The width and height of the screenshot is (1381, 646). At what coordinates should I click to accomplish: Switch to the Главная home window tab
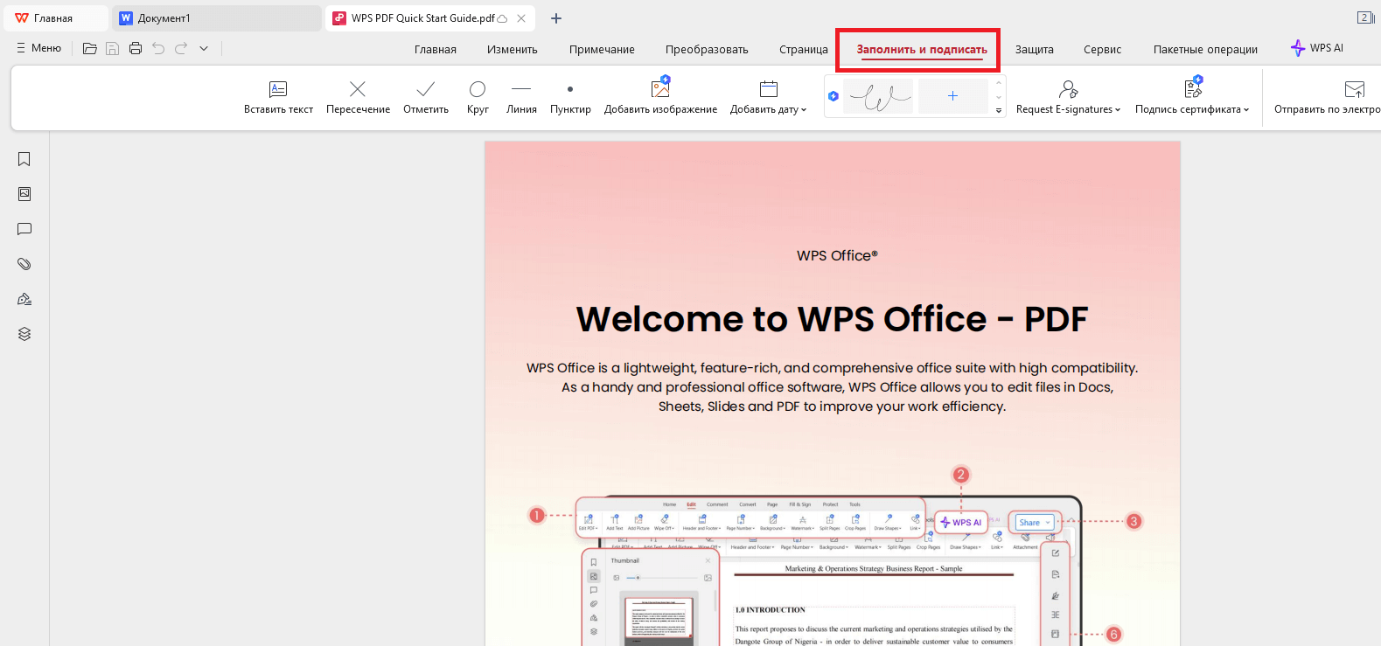point(56,18)
